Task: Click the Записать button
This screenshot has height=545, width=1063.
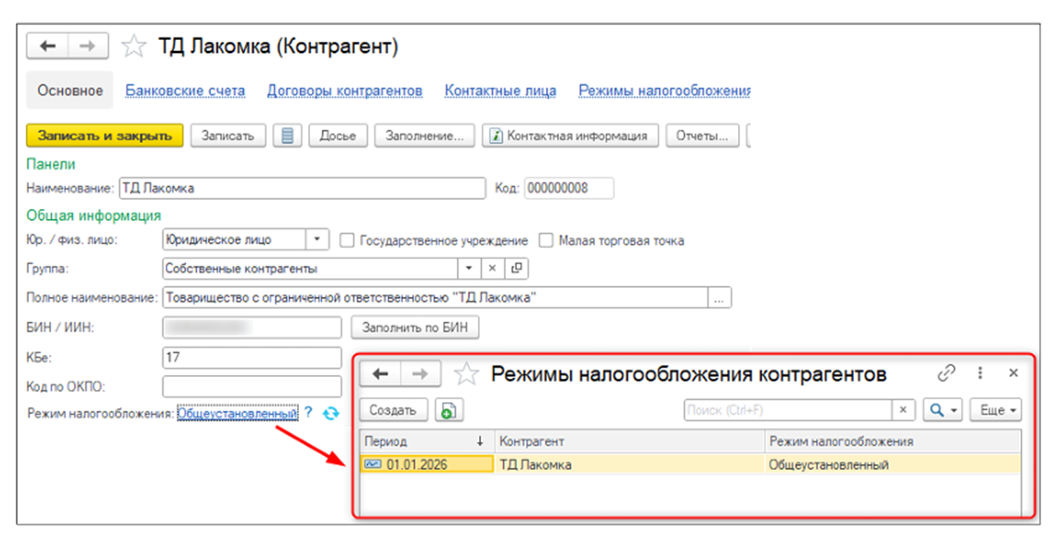Action: coord(227,136)
